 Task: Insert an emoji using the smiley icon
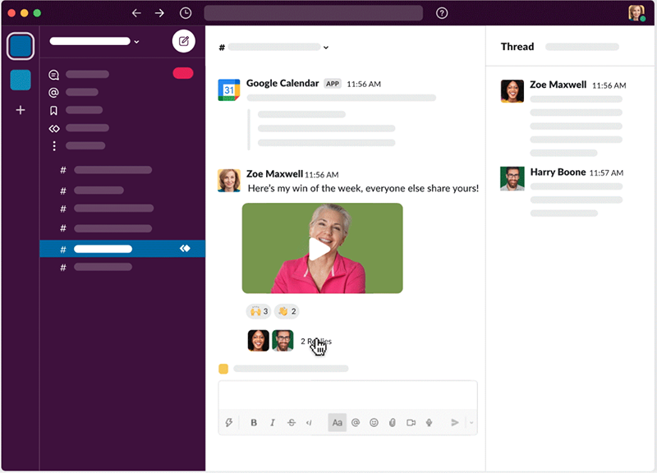click(x=374, y=423)
